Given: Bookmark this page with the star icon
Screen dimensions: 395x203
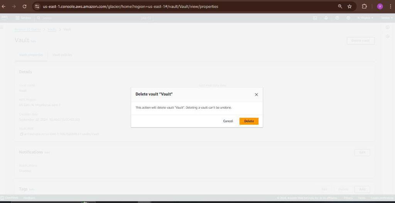Looking at the screenshot, I should (x=349, y=7).
